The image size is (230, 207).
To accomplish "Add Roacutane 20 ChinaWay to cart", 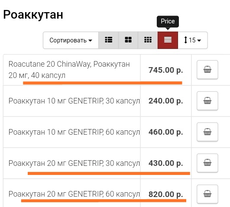I will pos(207,70).
